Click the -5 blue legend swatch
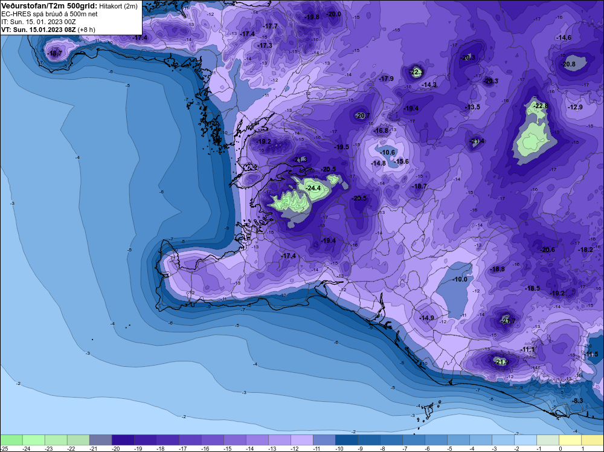 458,440
